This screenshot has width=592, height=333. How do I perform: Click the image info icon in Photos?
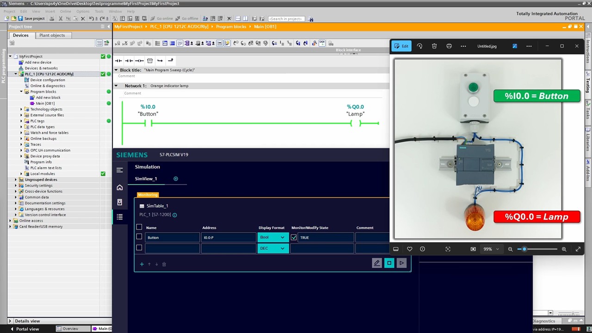tap(422, 249)
